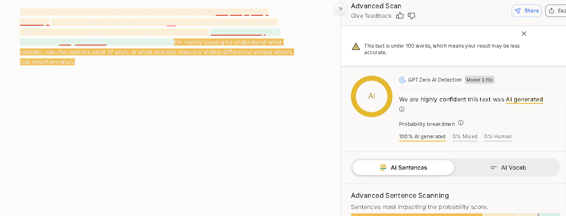Switch to the AI Vocab view
The image size is (566, 216).
coord(508,168)
